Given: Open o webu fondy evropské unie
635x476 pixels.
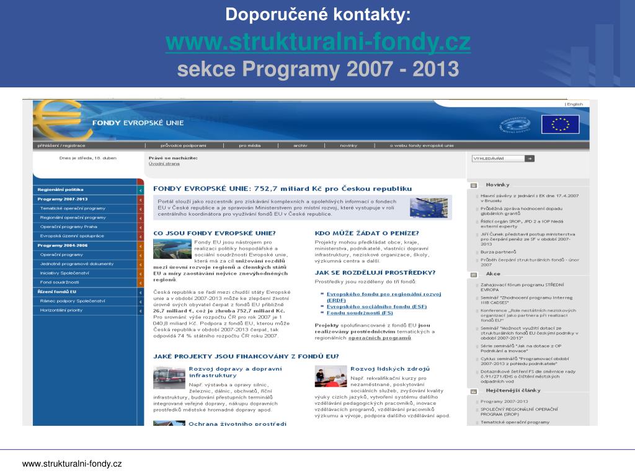Looking at the screenshot, I should point(422,146).
